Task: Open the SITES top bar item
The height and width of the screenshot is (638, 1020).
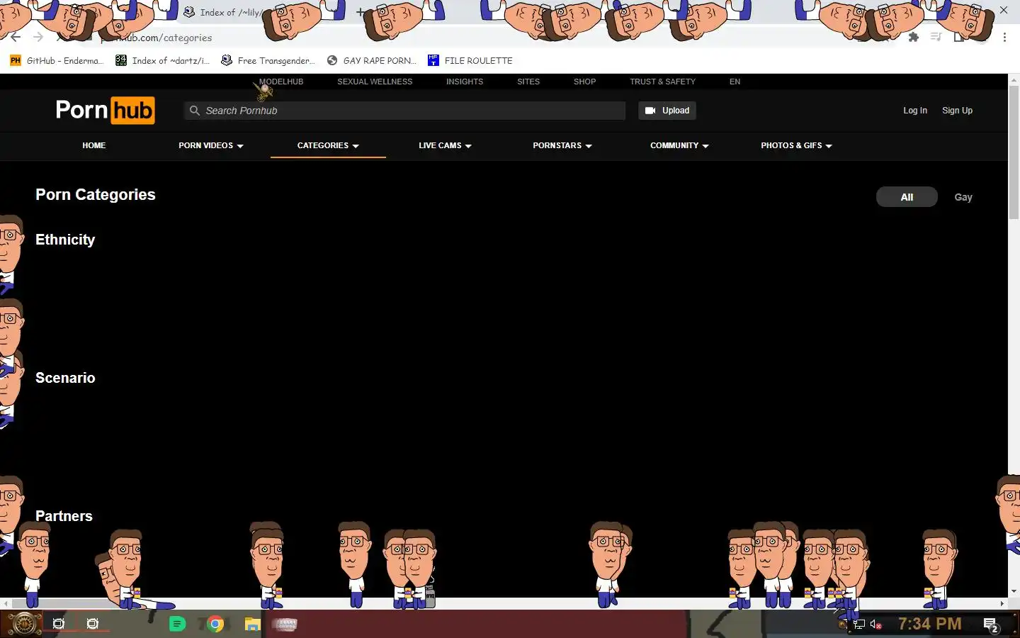Action: point(528,82)
